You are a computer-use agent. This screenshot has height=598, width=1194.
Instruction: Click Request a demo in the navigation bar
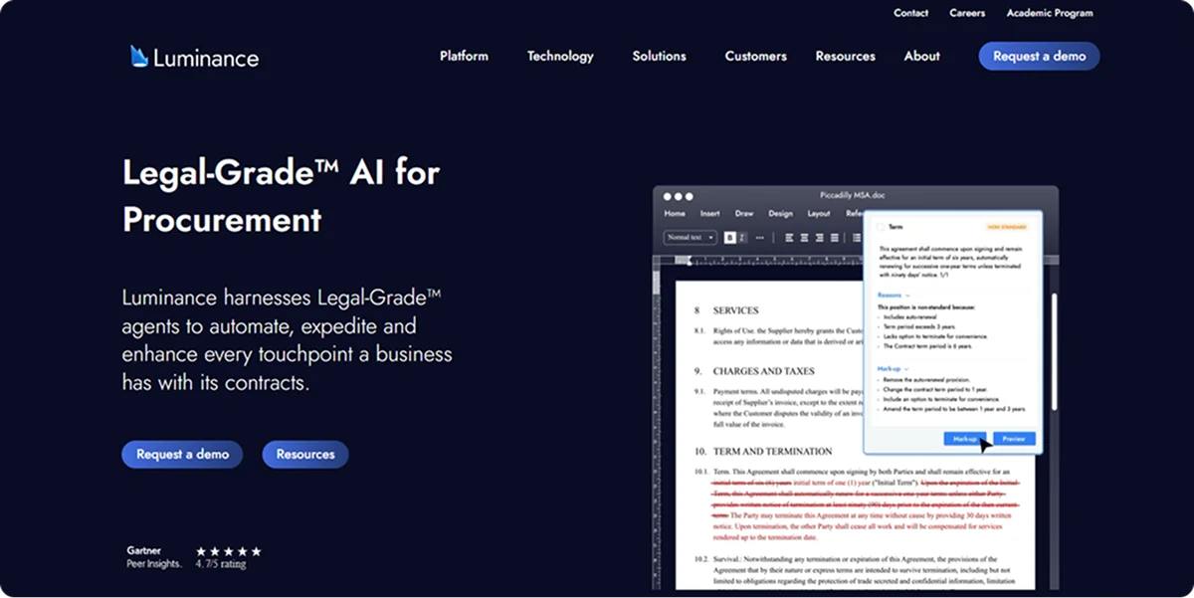(1039, 56)
